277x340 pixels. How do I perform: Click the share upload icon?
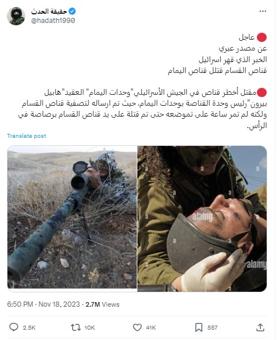click(260, 327)
